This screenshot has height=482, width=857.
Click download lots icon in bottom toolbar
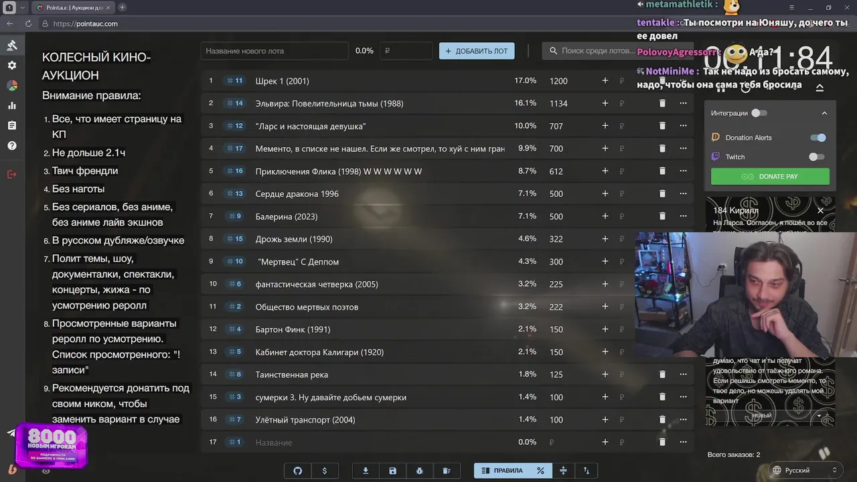[x=366, y=471]
